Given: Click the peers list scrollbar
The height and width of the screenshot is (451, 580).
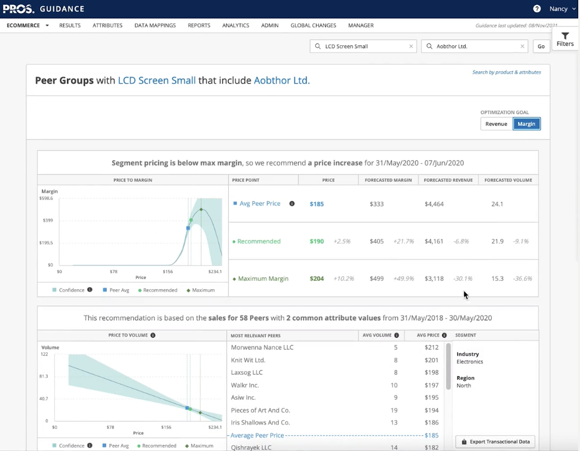Looking at the screenshot, I should click(x=449, y=366).
